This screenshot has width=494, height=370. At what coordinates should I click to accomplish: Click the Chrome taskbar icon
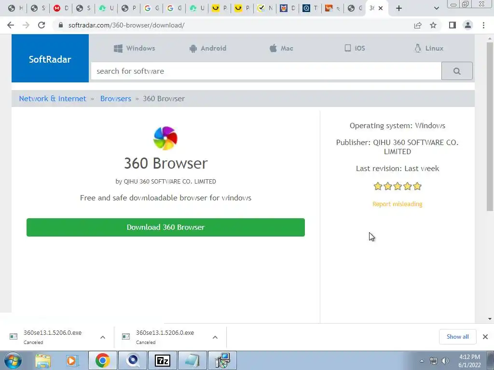coord(103,360)
